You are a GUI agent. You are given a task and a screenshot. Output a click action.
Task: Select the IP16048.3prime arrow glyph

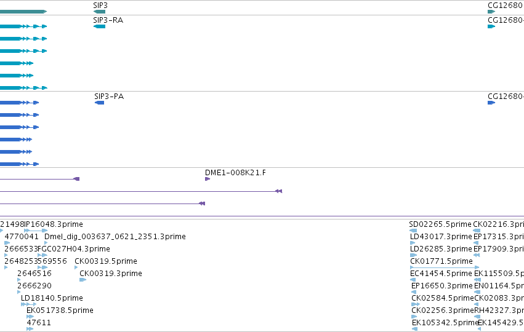36,231
